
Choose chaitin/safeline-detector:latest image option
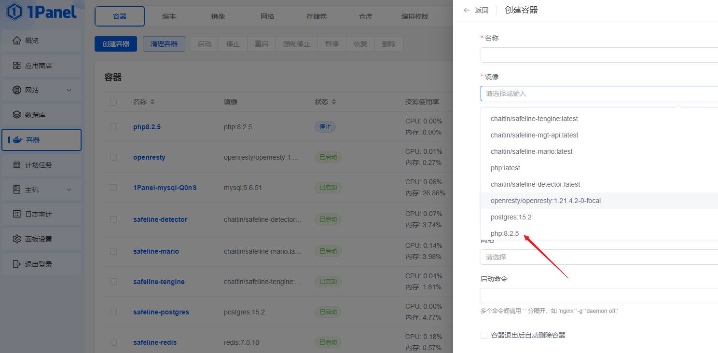point(599,184)
